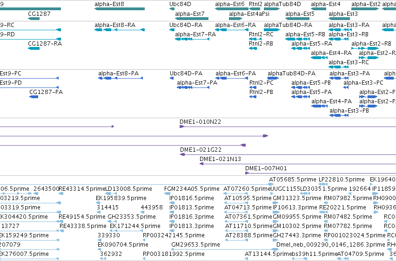The height and width of the screenshot is (261, 396).
Task: Select transcript alpha-Est6-RA
Action: point(232,30)
